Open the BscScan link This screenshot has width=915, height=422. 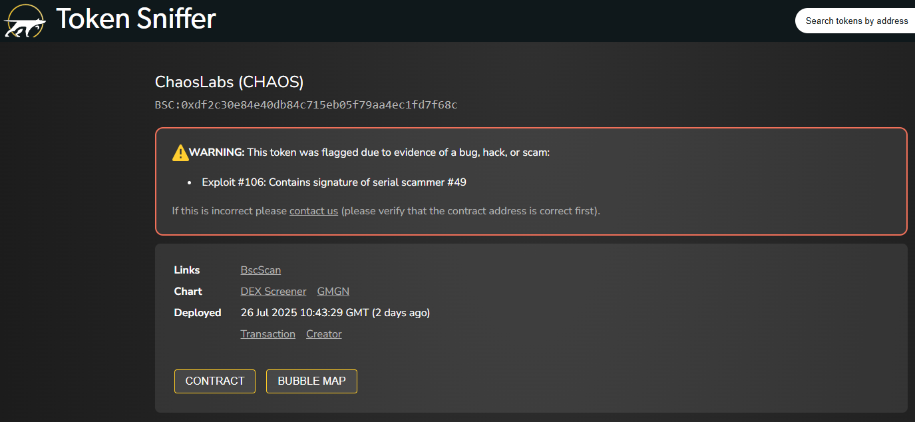tap(261, 270)
